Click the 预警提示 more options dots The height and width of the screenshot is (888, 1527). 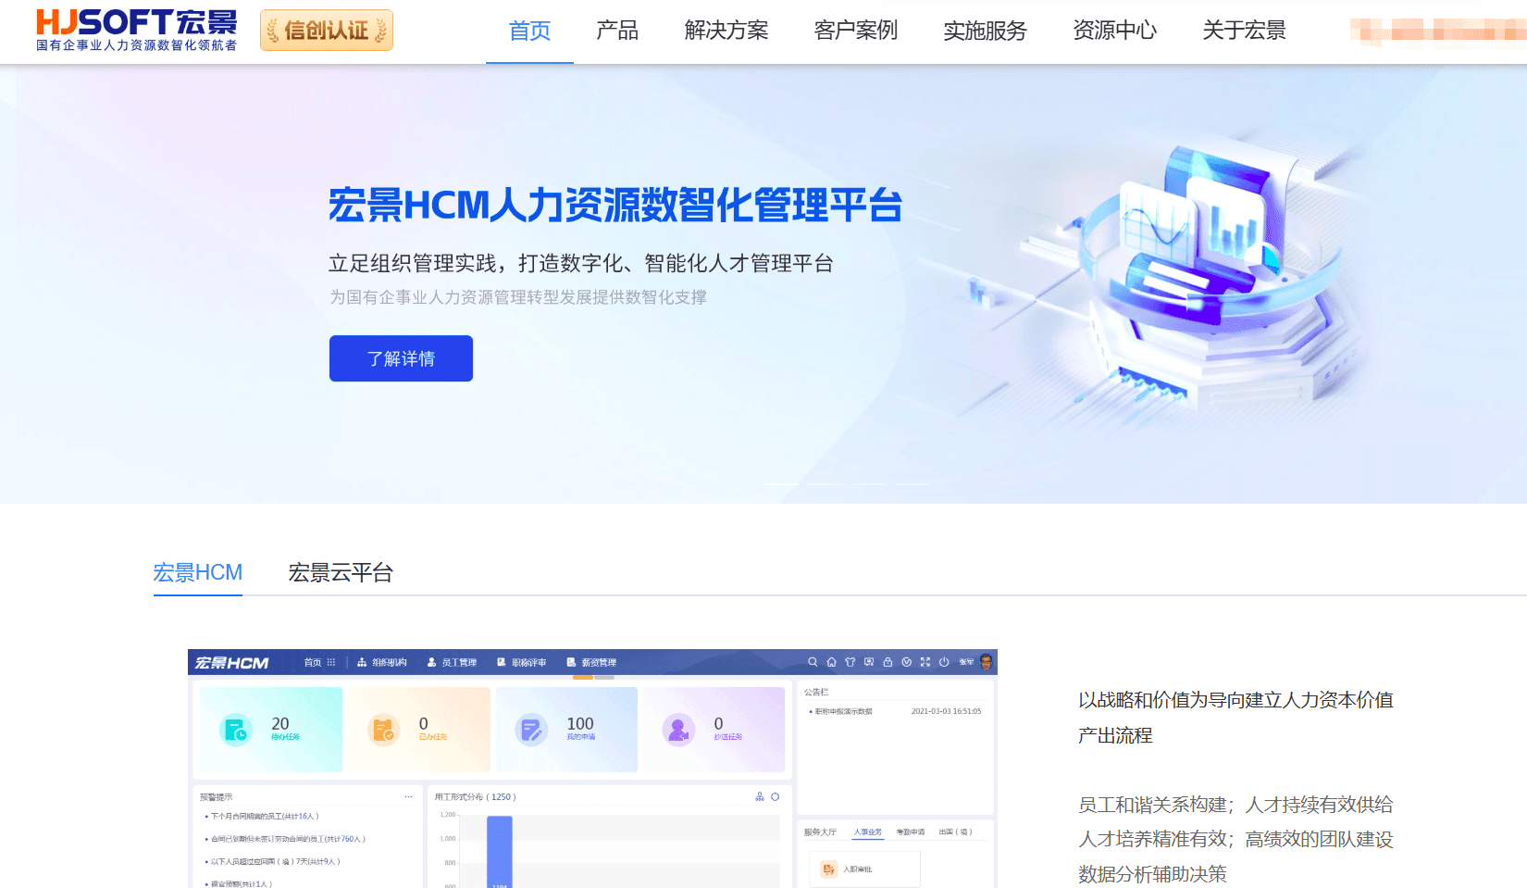click(408, 797)
